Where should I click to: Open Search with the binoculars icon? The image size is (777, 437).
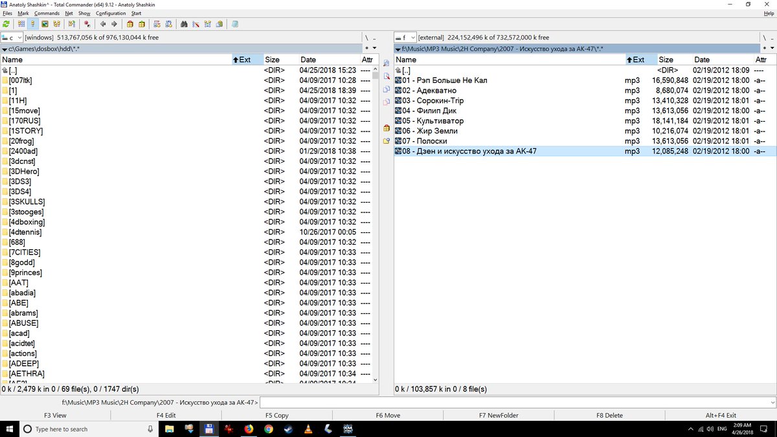pyautogui.click(x=184, y=24)
